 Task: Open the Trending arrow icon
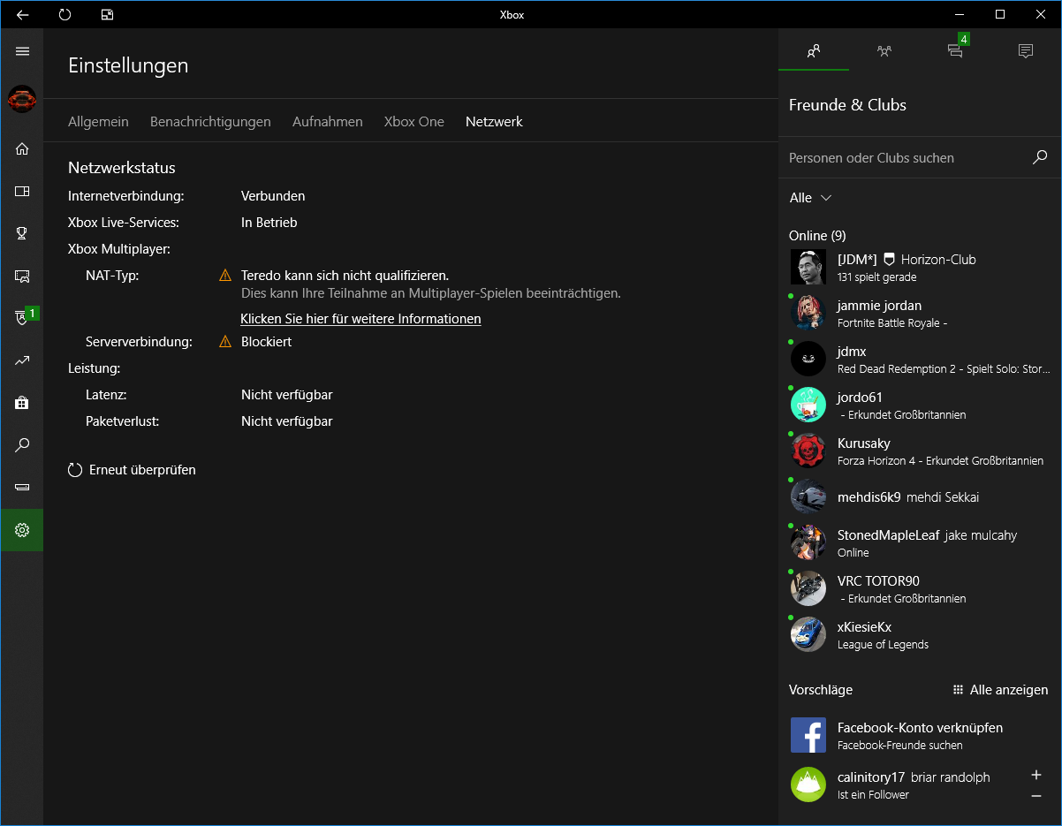point(22,360)
